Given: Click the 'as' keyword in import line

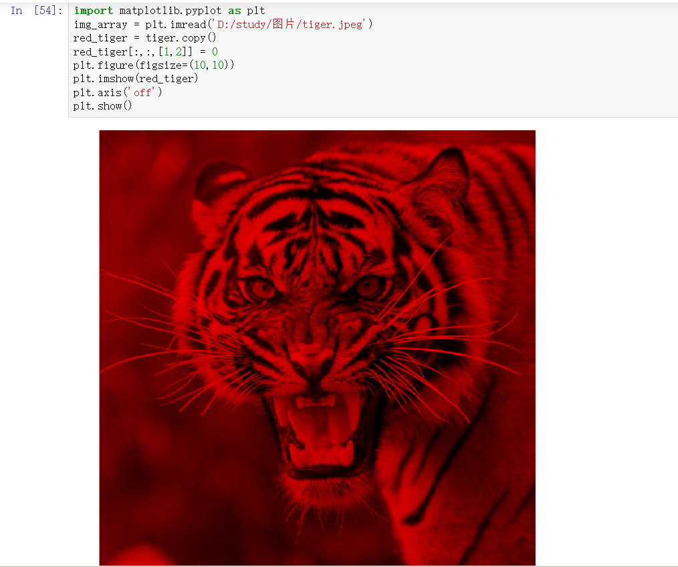Looking at the screenshot, I should point(235,11).
